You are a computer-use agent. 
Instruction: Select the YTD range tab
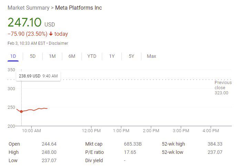click(x=92, y=56)
